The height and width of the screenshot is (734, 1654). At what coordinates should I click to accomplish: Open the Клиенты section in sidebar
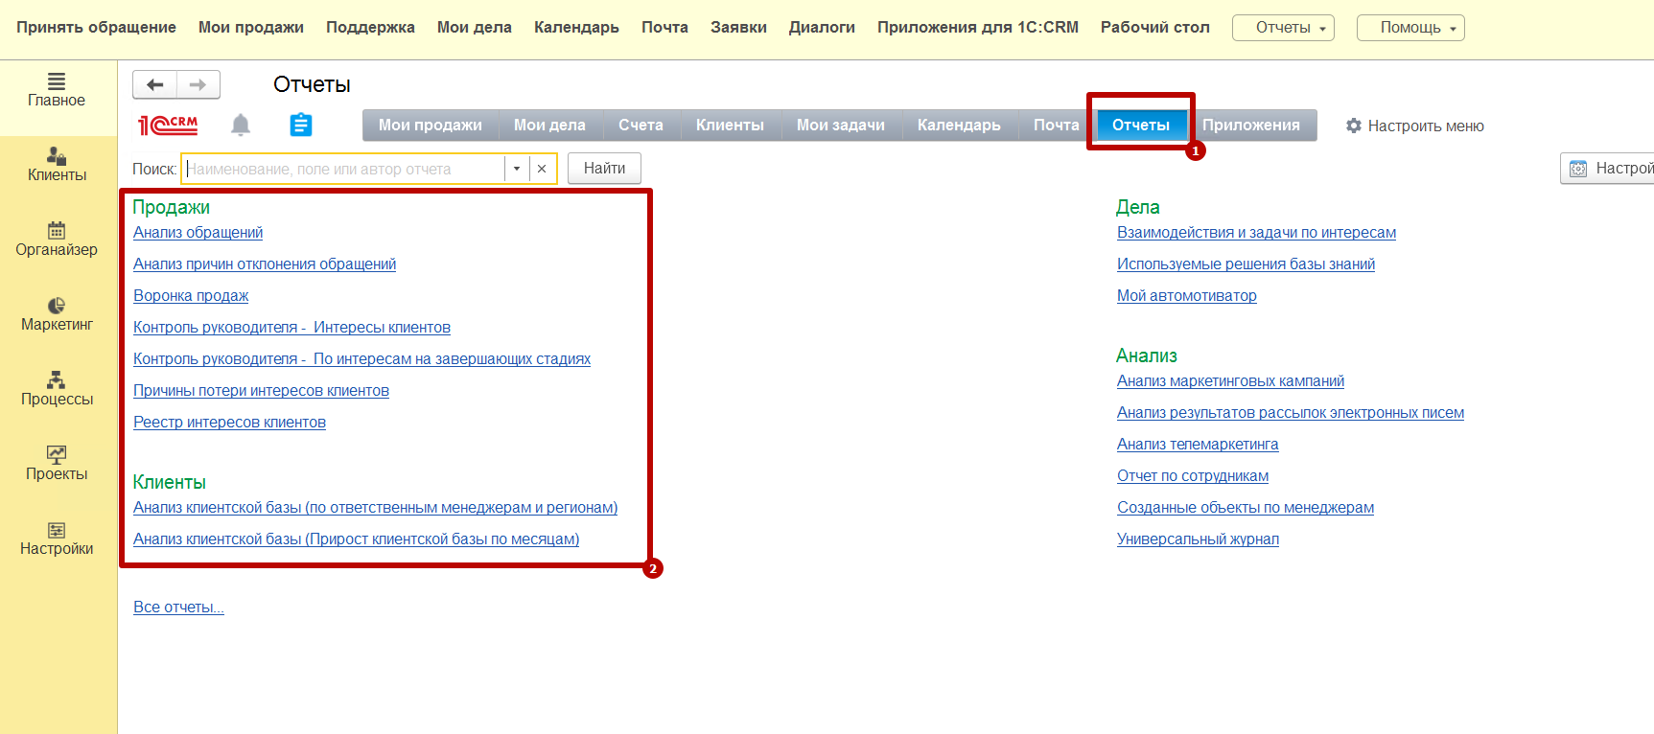[x=57, y=164]
